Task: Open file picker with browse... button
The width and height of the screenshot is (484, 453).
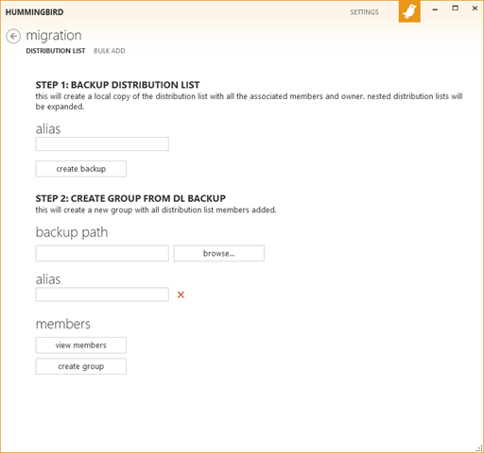Action: pyautogui.click(x=218, y=253)
